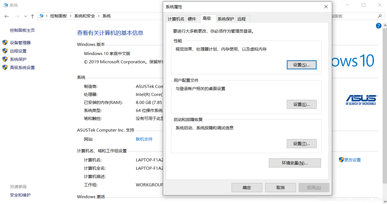Click the ASUS logo image

pos(361,100)
